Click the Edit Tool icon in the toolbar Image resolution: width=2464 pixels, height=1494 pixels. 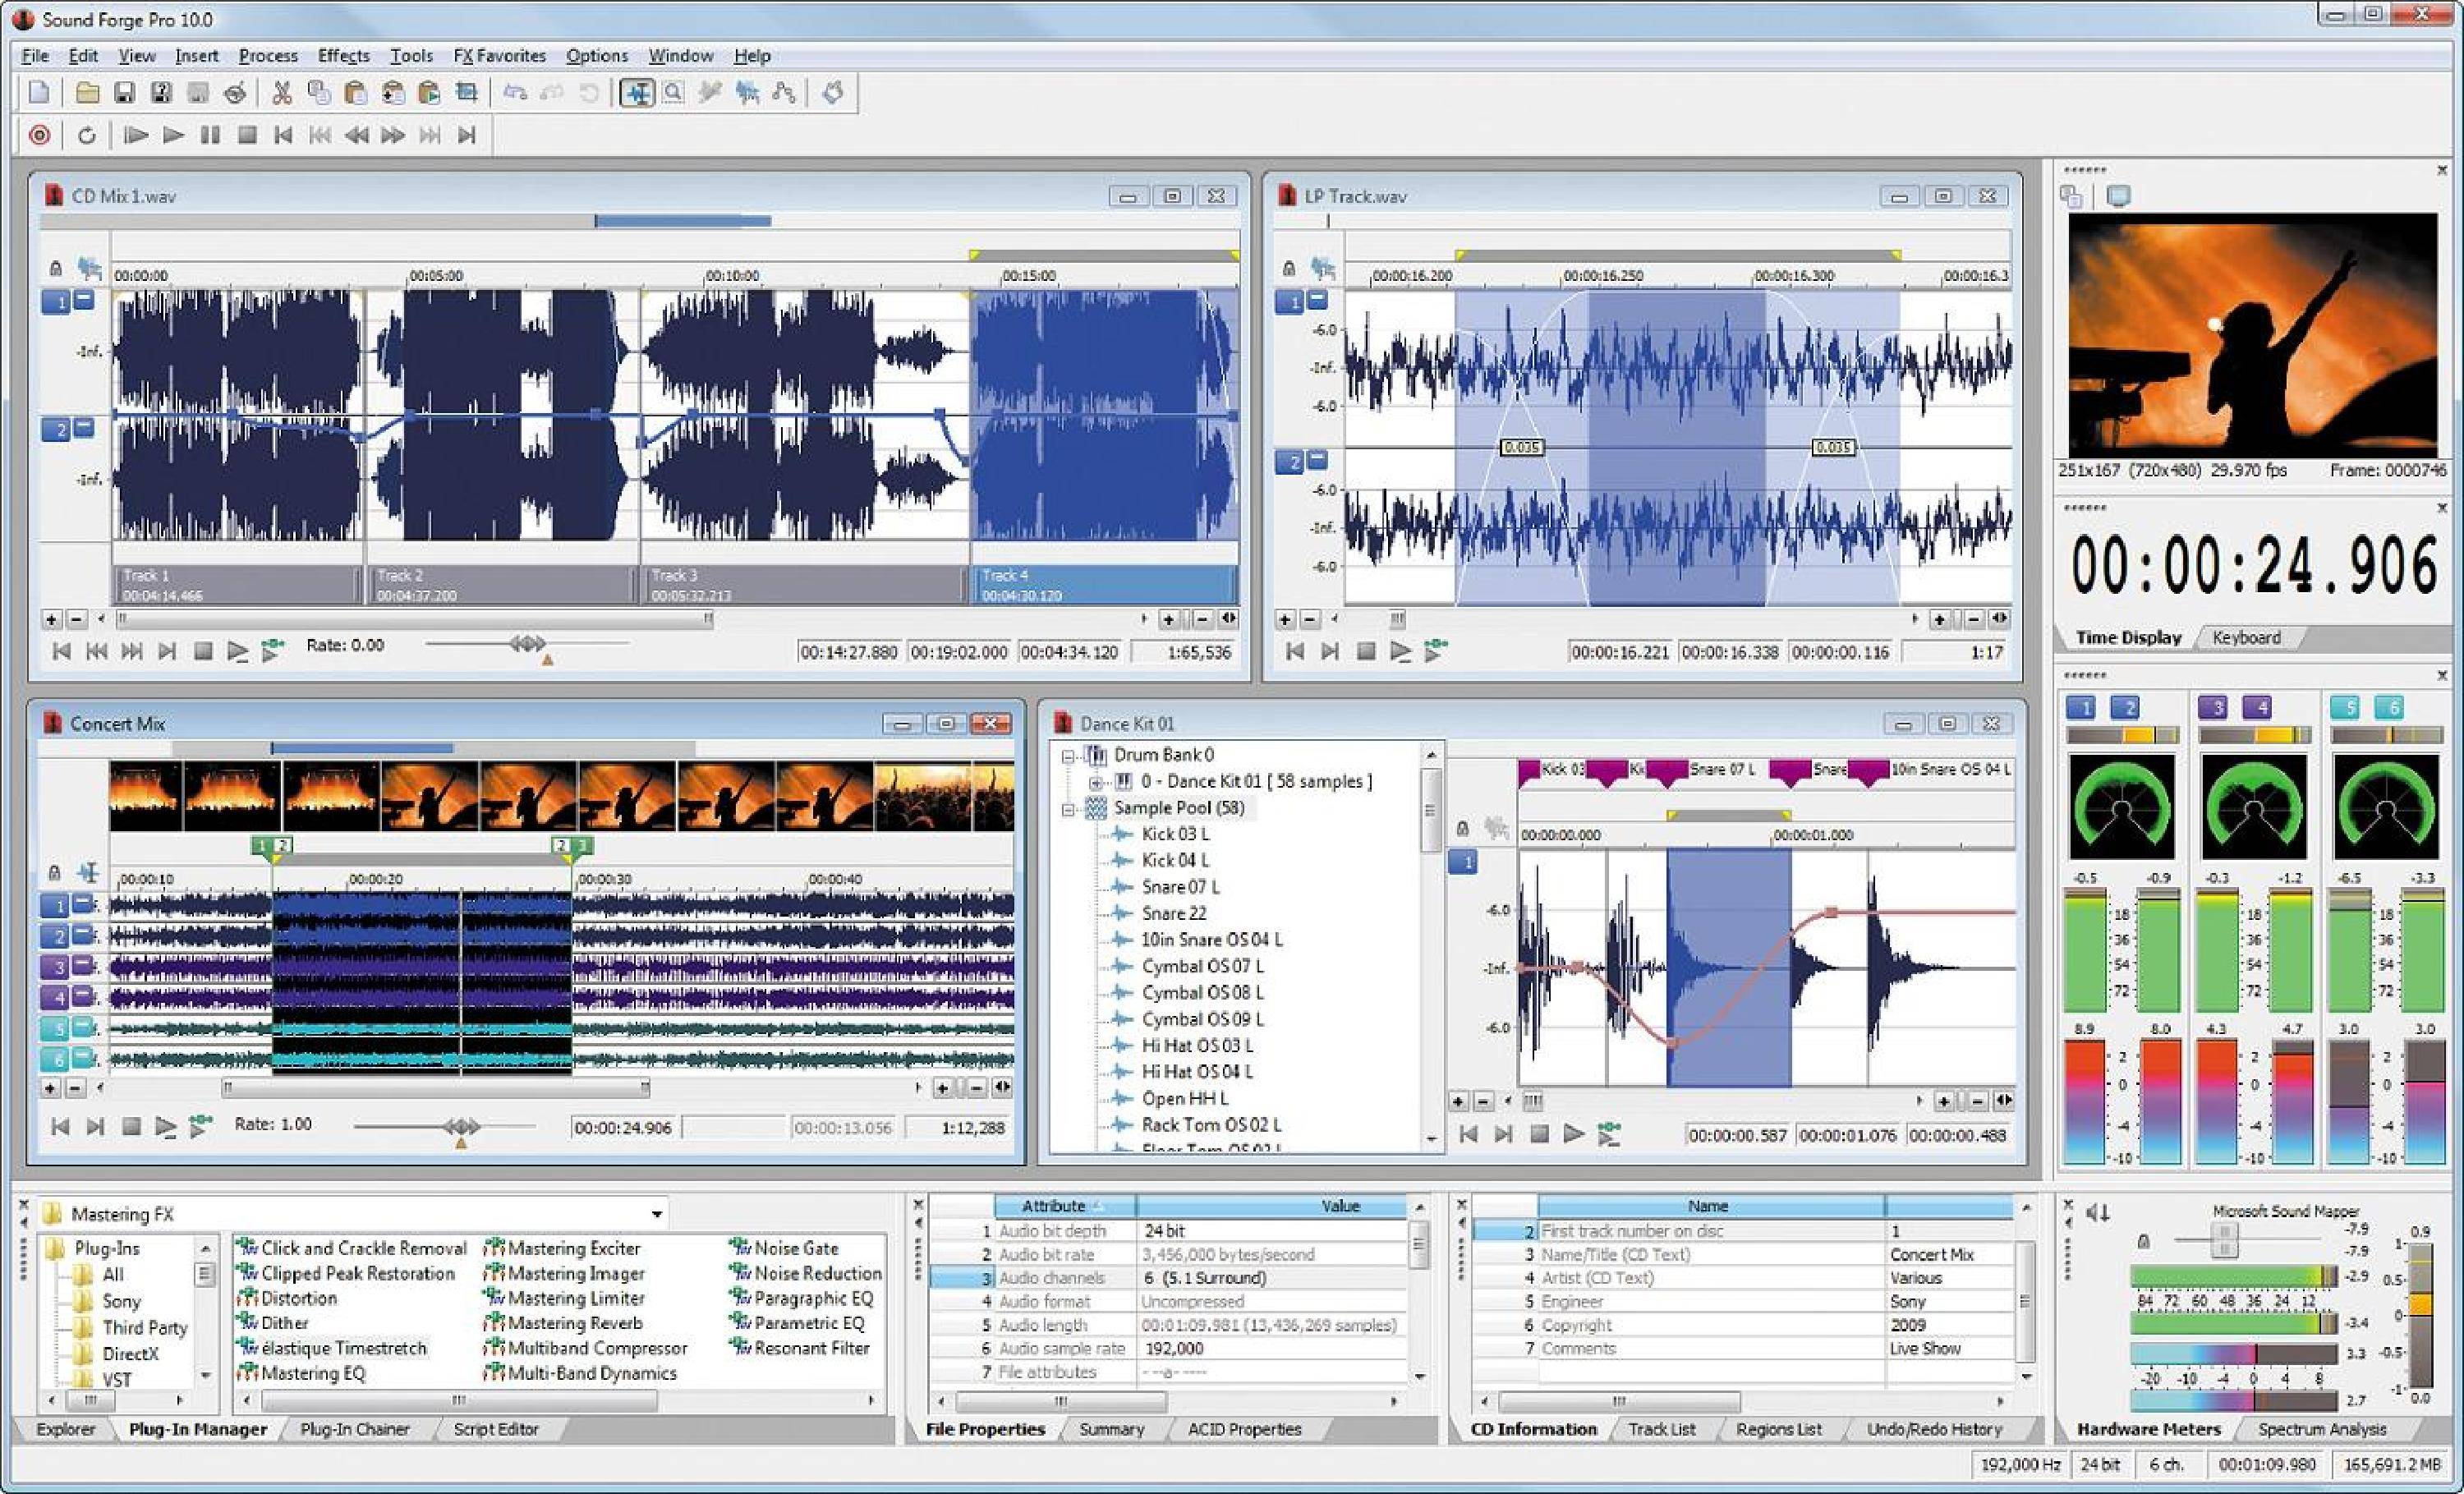(x=640, y=92)
